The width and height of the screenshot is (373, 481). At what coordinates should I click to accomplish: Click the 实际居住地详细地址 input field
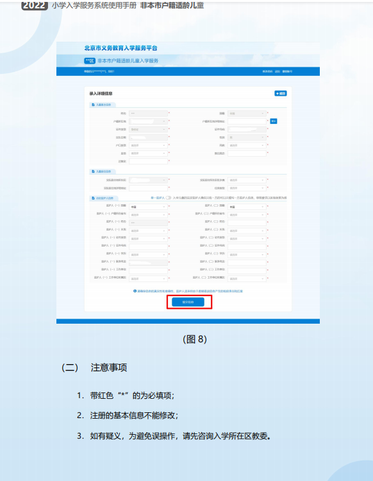pos(148,188)
